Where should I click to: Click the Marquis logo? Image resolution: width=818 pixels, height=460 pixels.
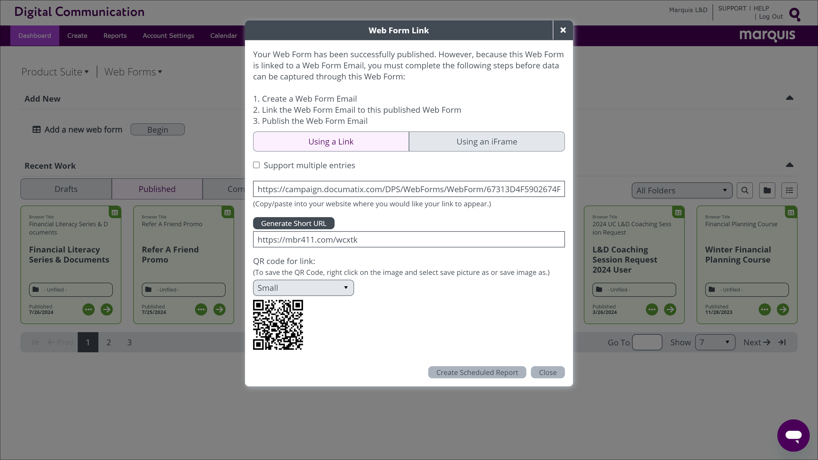pyautogui.click(x=767, y=35)
